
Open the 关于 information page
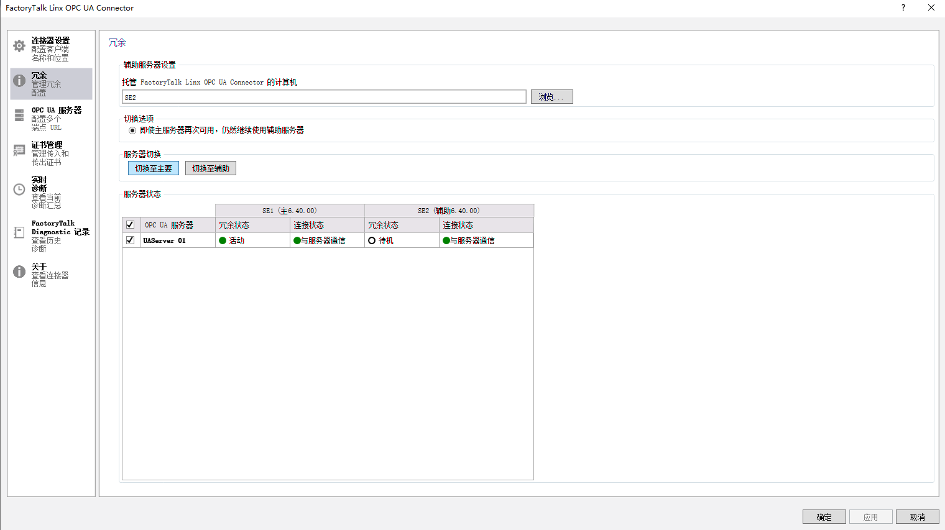pyautogui.click(x=51, y=275)
